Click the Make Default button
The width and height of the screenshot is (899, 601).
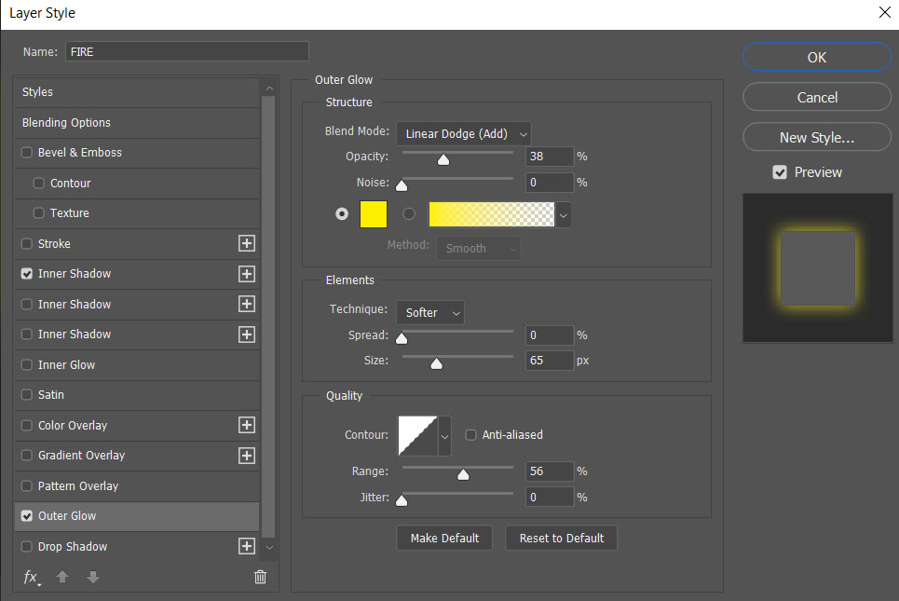coord(444,538)
